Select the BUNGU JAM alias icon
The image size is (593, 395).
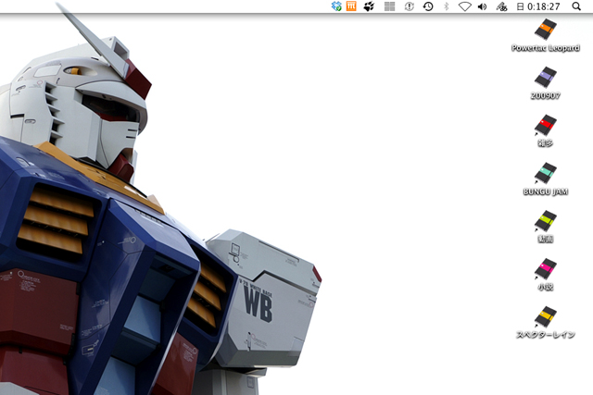(546, 179)
